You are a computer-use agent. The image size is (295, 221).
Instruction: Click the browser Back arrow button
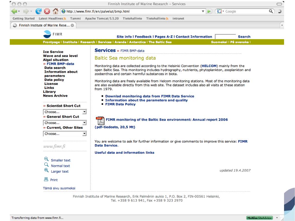point(14,11)
